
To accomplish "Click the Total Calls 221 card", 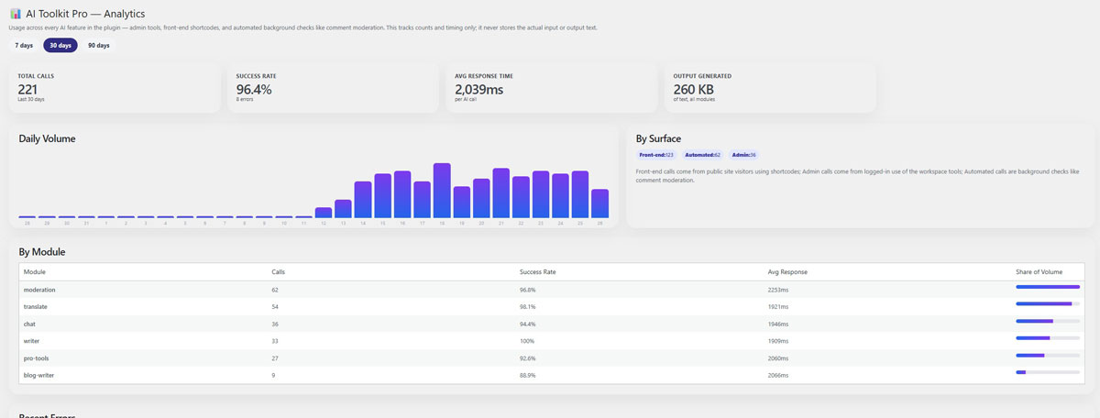I will pyautogui.click(x=115, y=87).
